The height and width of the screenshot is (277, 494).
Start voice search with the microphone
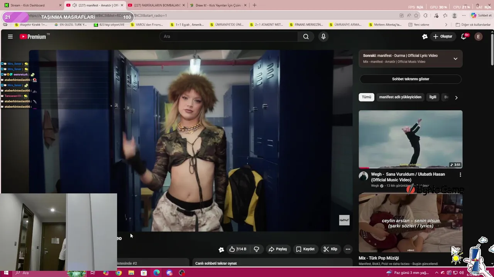pos(323,37)
